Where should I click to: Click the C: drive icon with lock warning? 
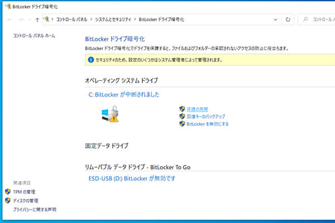(x=110, y=114)
